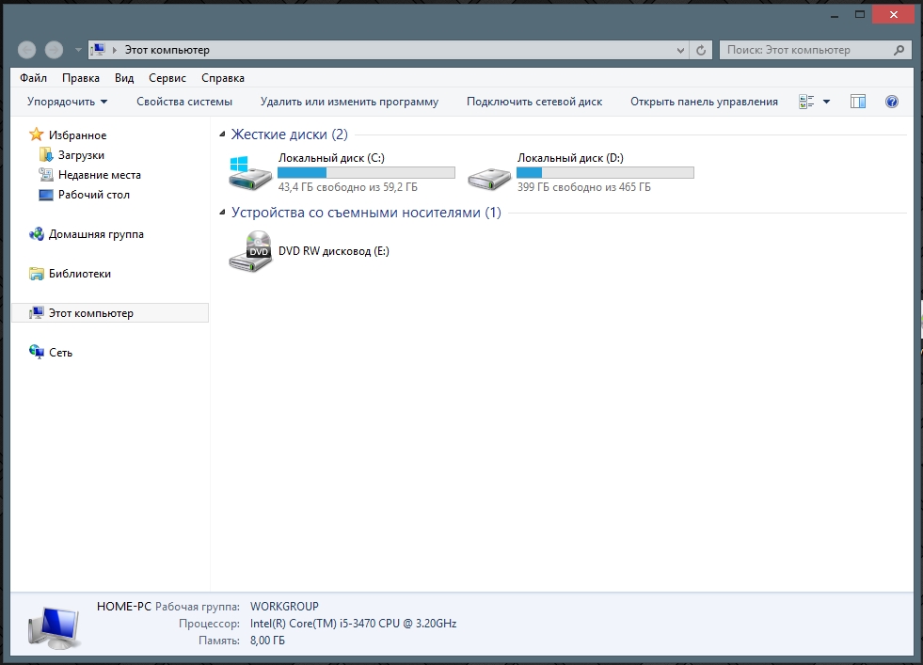Viewport: 923px width, 665px height.
Task: Open the Сервис menu
Action: tap(167, 78)
